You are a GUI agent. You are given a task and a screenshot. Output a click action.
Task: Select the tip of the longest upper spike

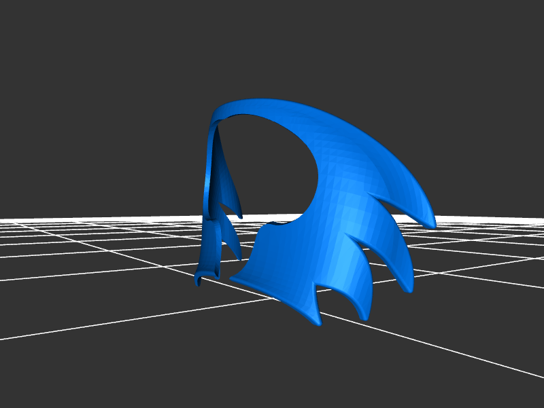[x=431, y=225]
